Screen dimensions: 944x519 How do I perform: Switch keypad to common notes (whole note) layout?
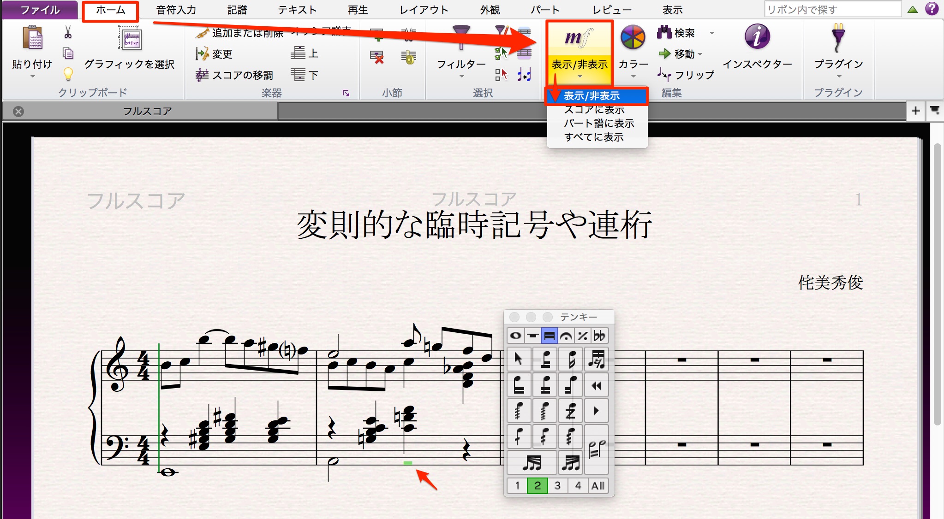click(516, 336)
